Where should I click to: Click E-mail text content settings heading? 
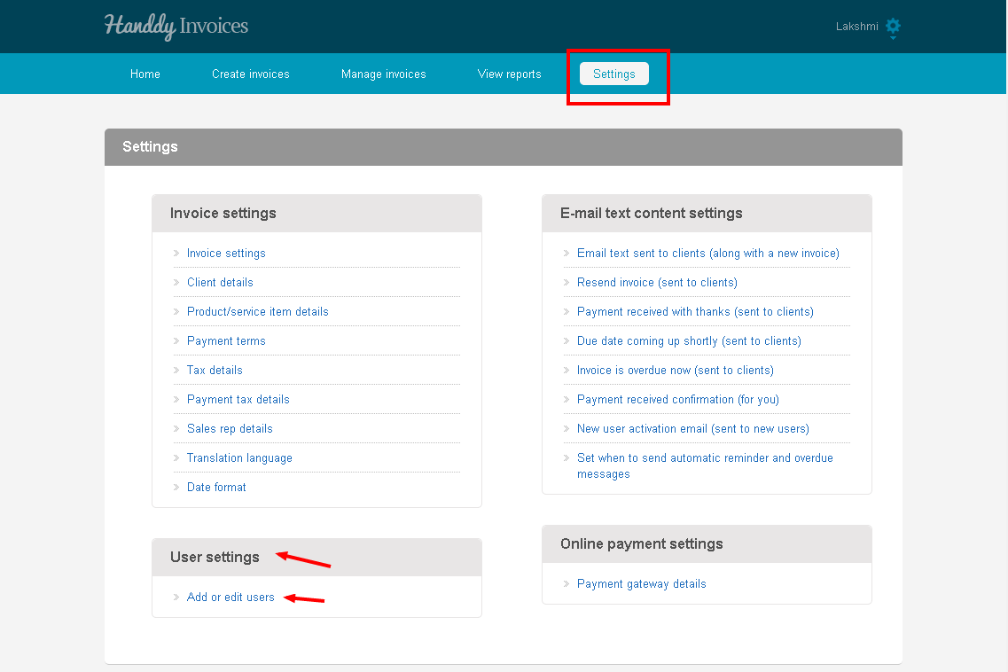652,214
